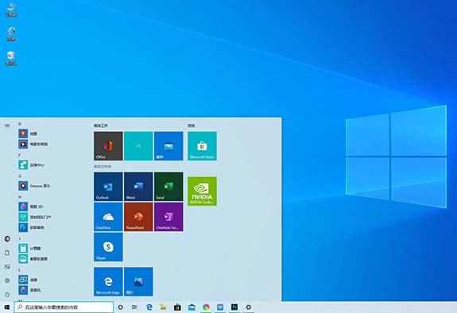
Task: Focus the taskbar search box
Action: pyautogui.click(x=64, y=307)
